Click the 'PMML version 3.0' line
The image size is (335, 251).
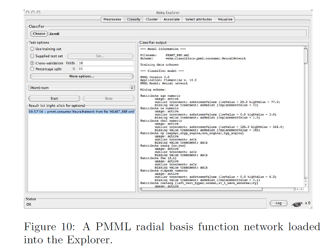tap(155, 77)
